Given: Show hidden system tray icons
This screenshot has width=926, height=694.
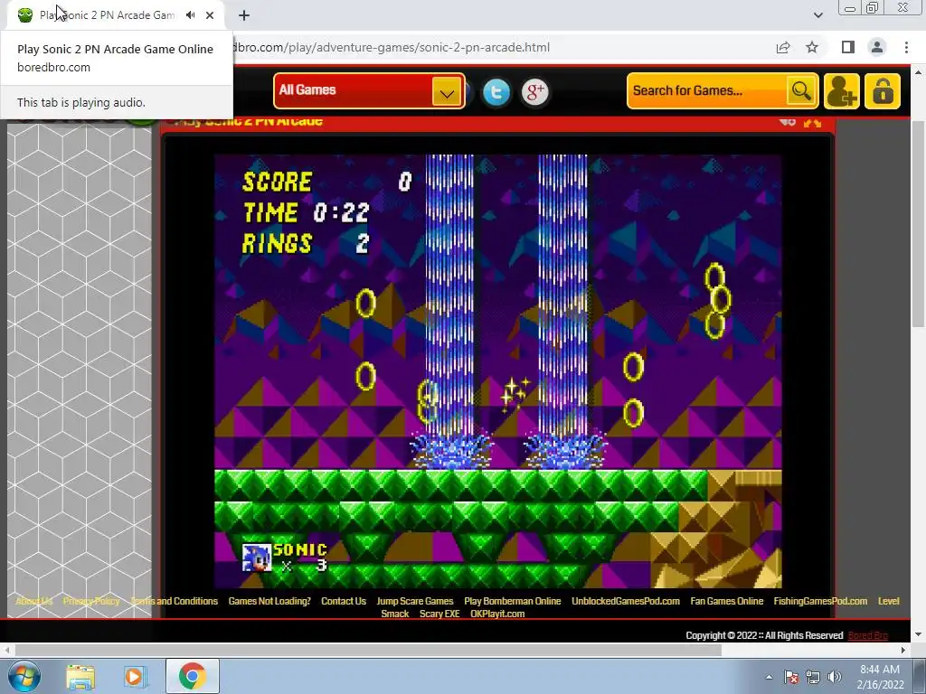Looking at the screenshot, I should [x=769, y=677].
